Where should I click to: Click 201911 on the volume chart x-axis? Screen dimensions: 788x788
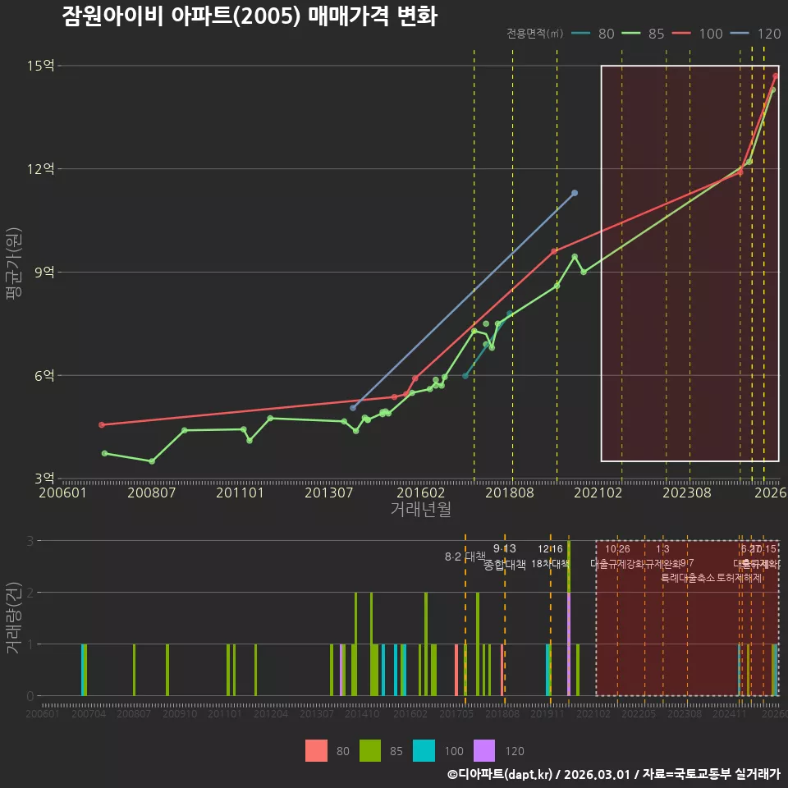click(547, 713)
